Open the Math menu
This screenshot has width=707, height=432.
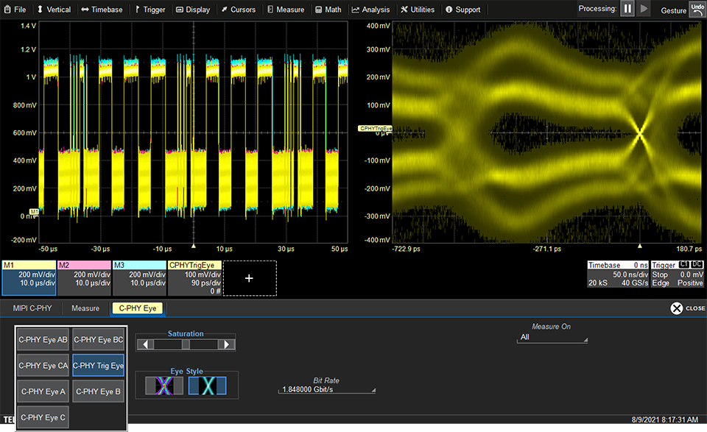pos(328,10)
